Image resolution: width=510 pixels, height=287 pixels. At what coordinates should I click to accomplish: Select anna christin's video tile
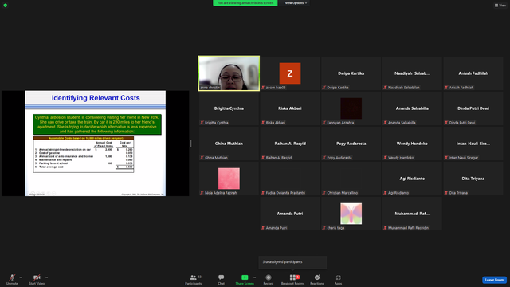click(x=229, y=73)
